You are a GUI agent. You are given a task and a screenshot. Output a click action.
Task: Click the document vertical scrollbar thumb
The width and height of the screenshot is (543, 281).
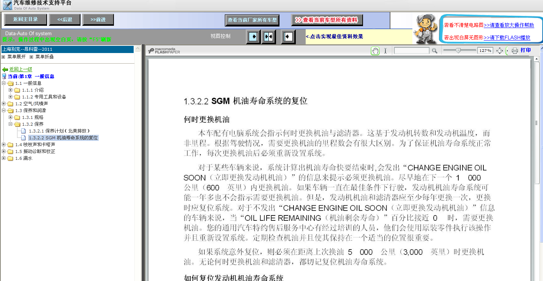coord(536,123)
